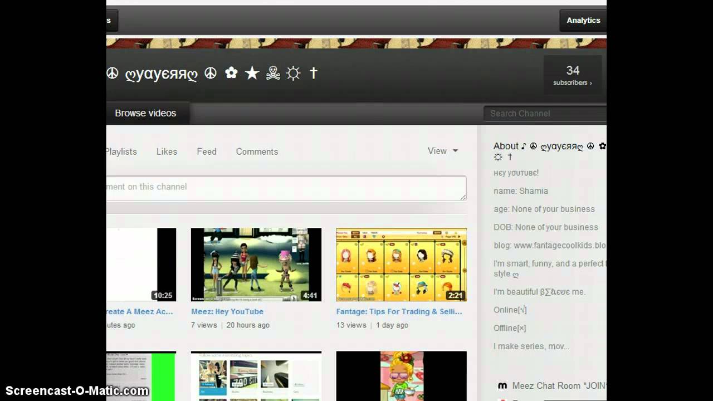The image size is (713, 401).
Task: Open Fantage: Tips For Trading & Selli... link
Action: pos(399,311)
